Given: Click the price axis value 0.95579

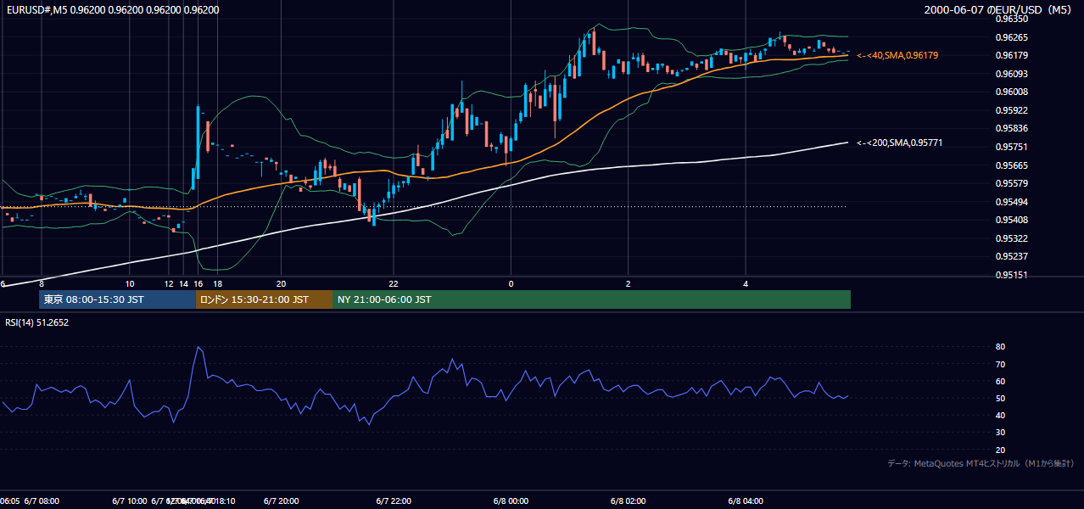Looking at the screenshot, I should 1011,183.
